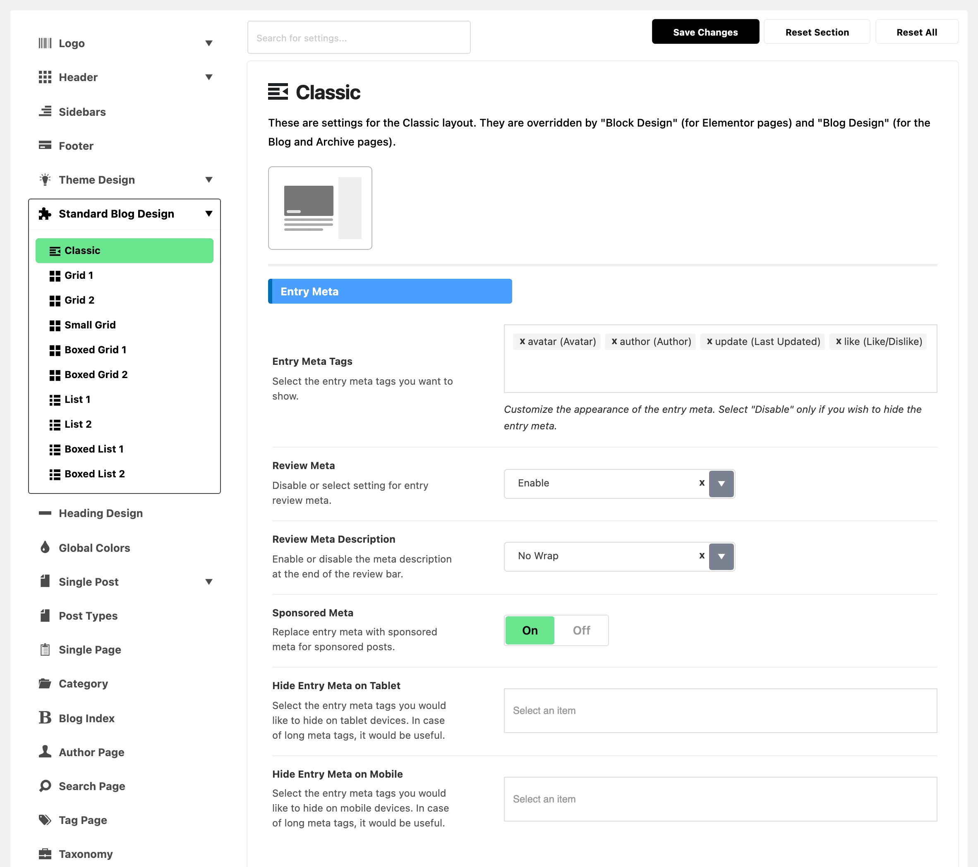Image resolution: width=978 pixels, height=867 pixels.
Task: Click the Heading Design dash icon
Action: [x=45, y=513]
